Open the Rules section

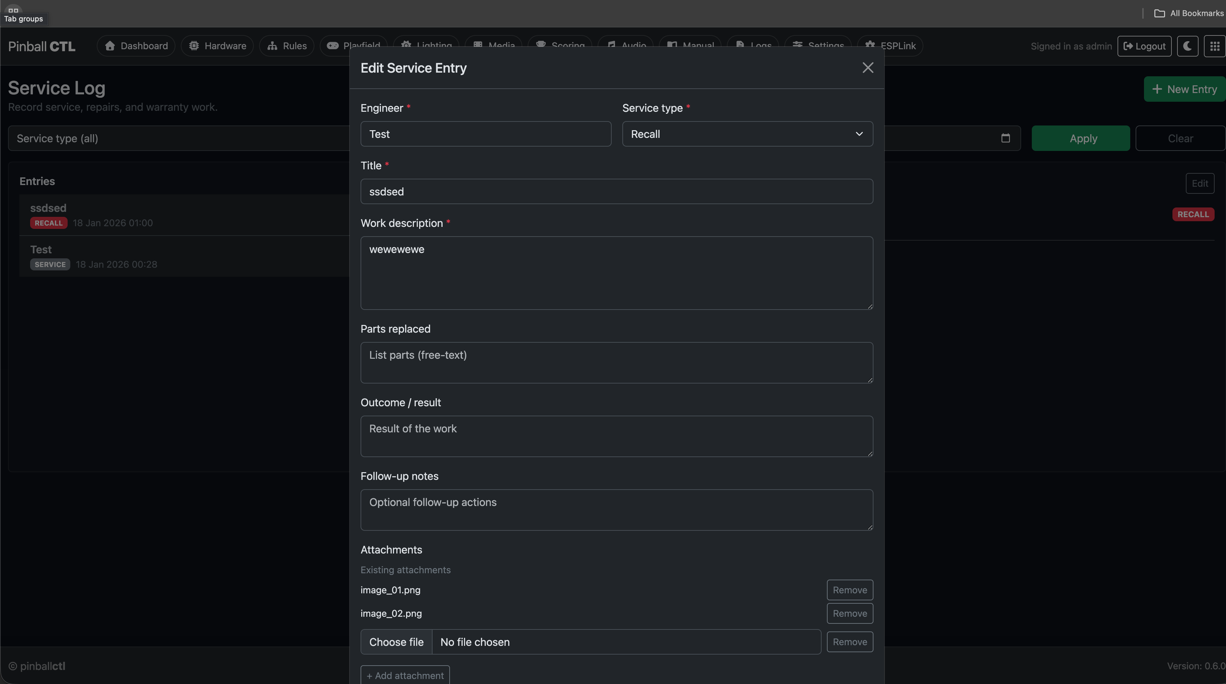pos(287,46)
